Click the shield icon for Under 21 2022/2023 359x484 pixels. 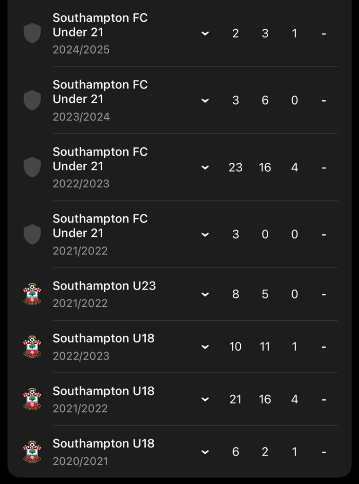coord(32,167)
